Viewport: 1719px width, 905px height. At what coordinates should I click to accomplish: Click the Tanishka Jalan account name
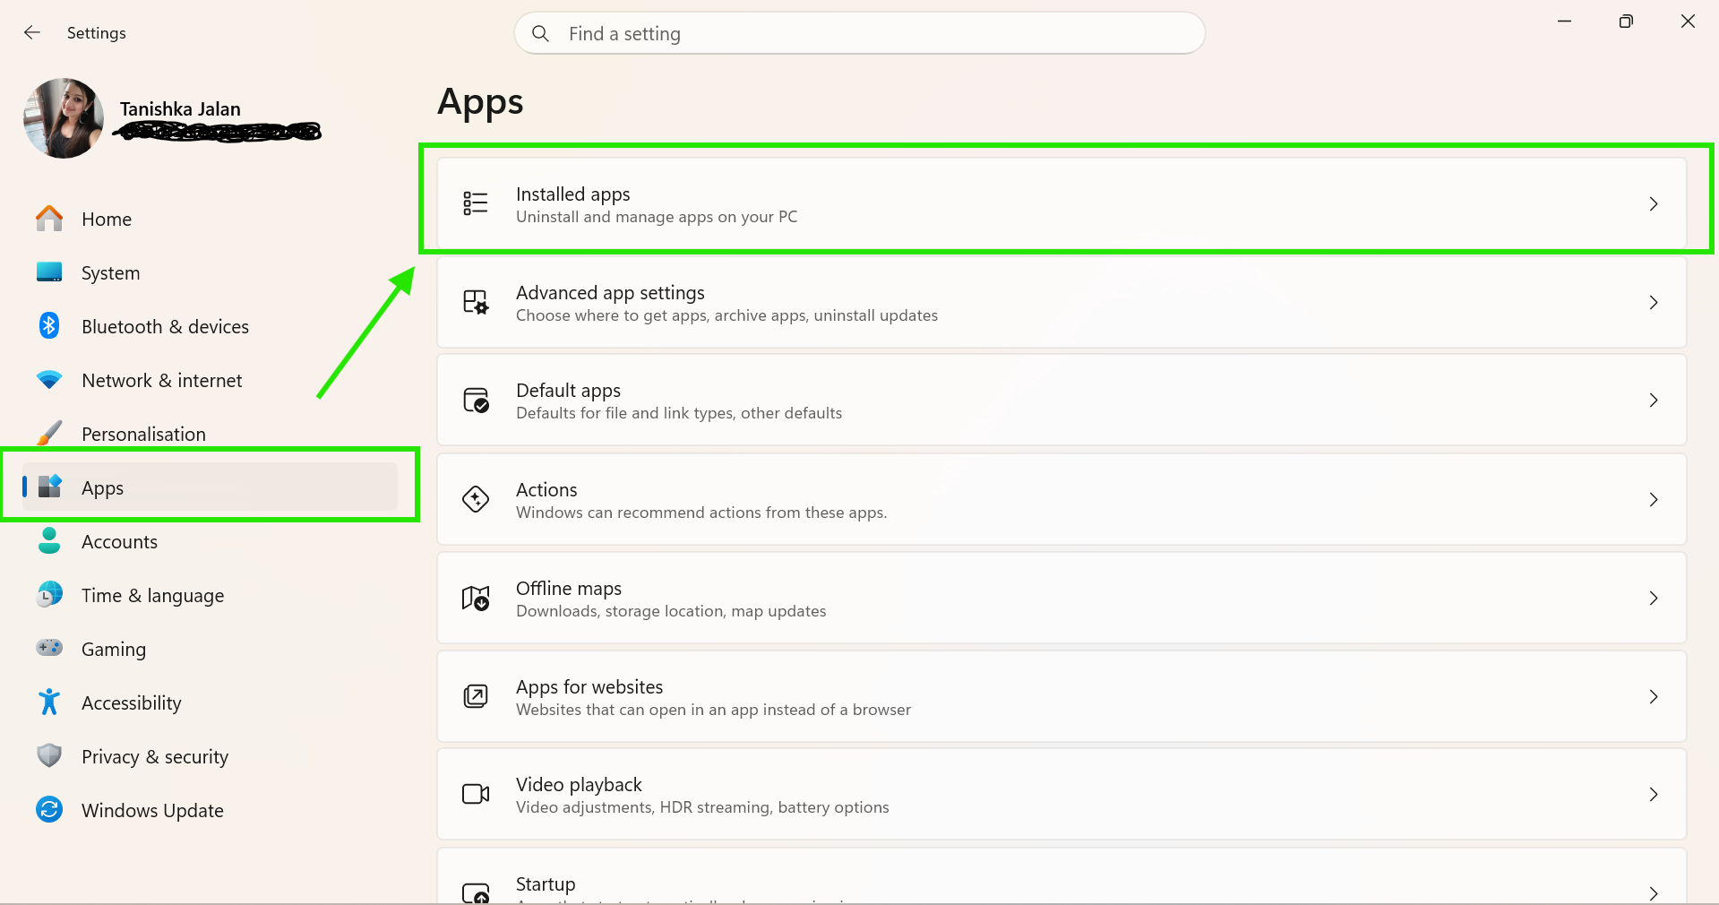click(180, 109)
